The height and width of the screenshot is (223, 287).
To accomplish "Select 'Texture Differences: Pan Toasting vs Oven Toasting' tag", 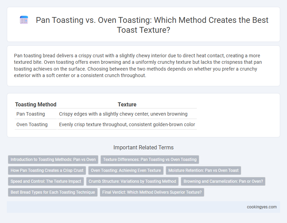I will 150,160.
